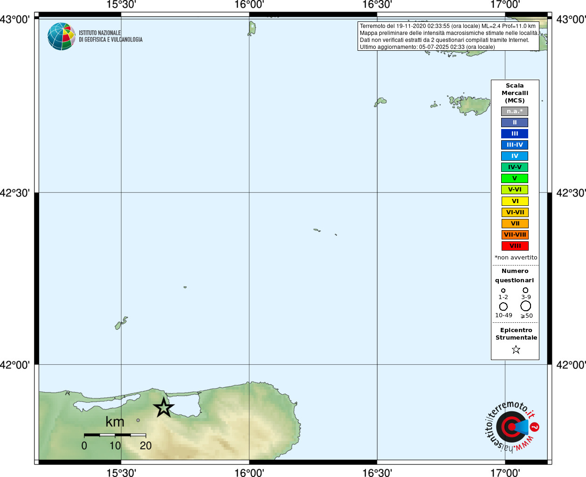
Task: Click the ≥50 questionnaires circle in legend
Action: coord(526,306)
